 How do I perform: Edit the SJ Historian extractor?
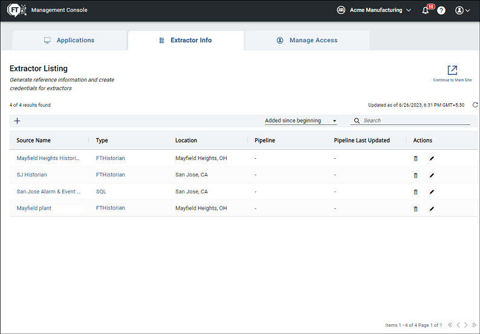[x=432, y=175]
